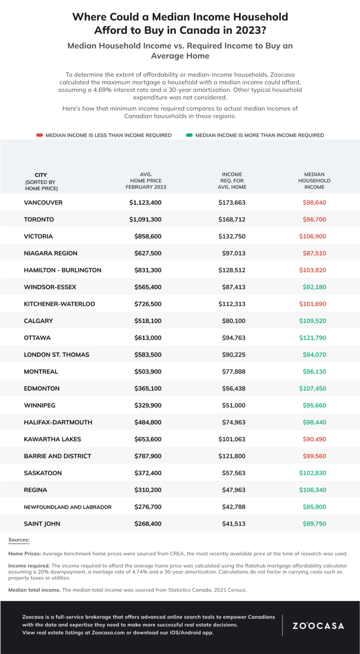This screenshot has height=654, width=360.
Task: Click Saskatoon's home price $372,400
Action: coord(148,473)
